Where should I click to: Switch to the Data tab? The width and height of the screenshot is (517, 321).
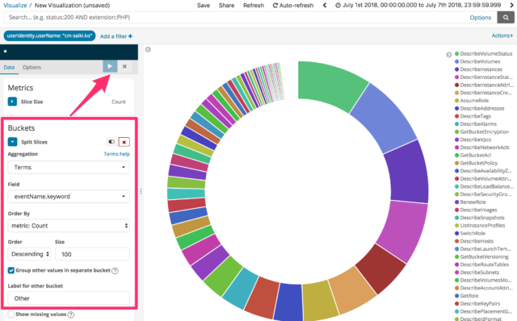point(9,67)
